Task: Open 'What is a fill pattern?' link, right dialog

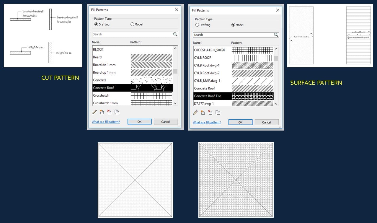Action: [x=207, y=122]
